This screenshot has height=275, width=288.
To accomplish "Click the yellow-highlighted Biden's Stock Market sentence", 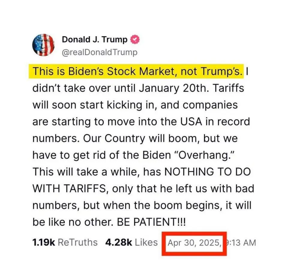I will (136, 71).
